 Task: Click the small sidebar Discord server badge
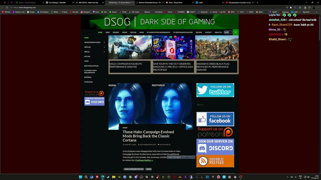pos(94,101)
